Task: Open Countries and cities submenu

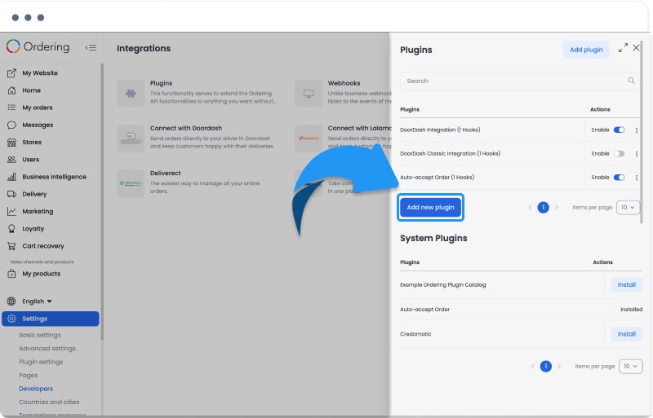Action: point(49,402)
